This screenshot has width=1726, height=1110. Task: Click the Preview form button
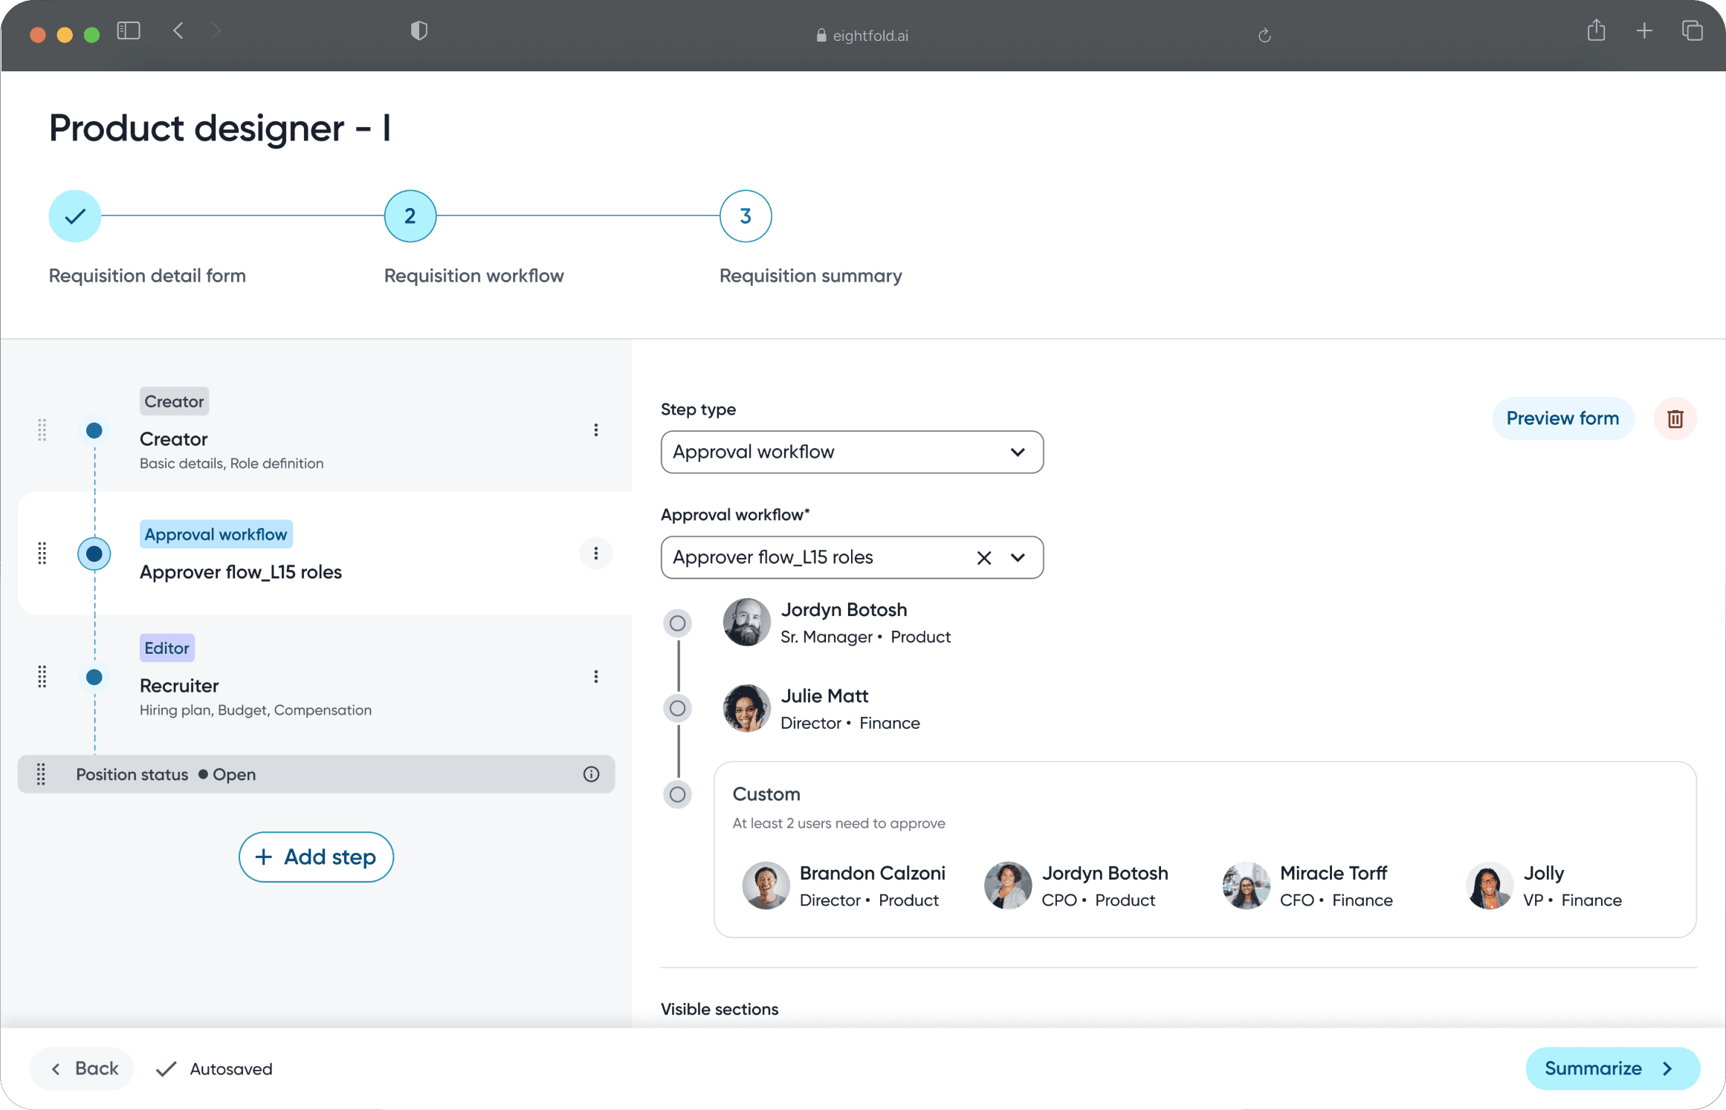(1562, 419)
